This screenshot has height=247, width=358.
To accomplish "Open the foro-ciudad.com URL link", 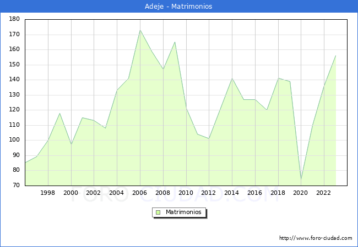I will 316,238.
